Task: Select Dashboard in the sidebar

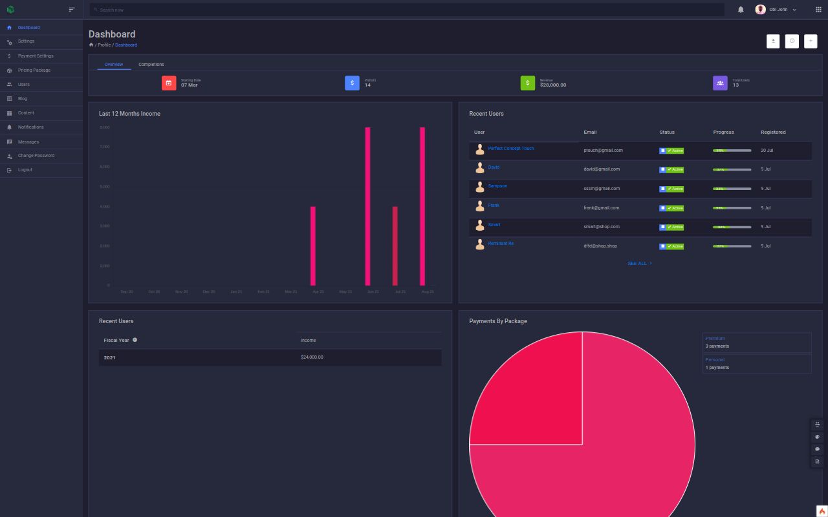Action: (41, 27)
